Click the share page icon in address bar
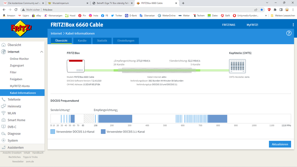297x167 pixels. tap(256, 10)
